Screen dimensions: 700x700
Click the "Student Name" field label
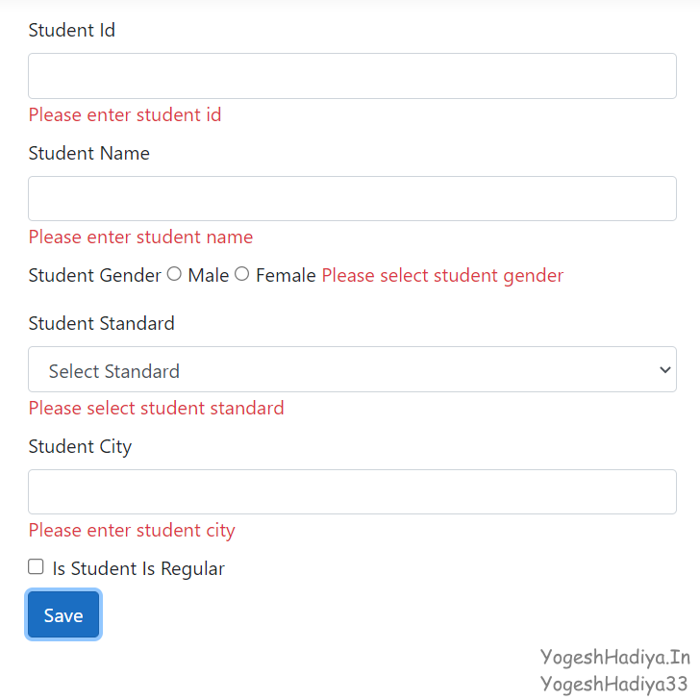tap(89, 154)
